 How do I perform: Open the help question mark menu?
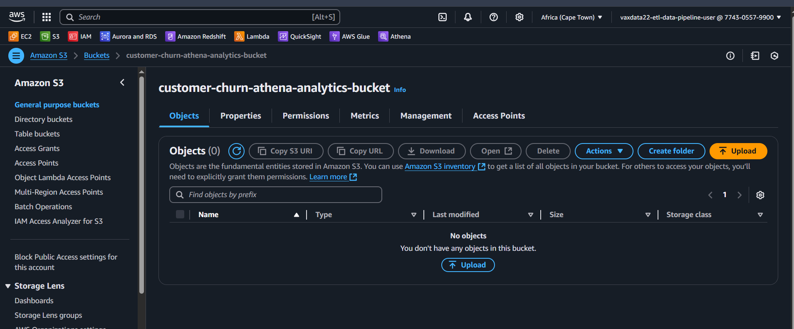(x=494, y=17)
